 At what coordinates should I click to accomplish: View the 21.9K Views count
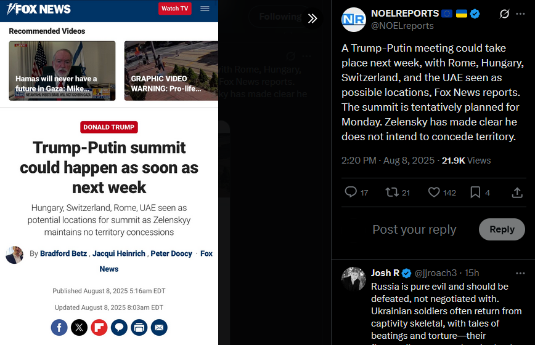coord(466,161)
